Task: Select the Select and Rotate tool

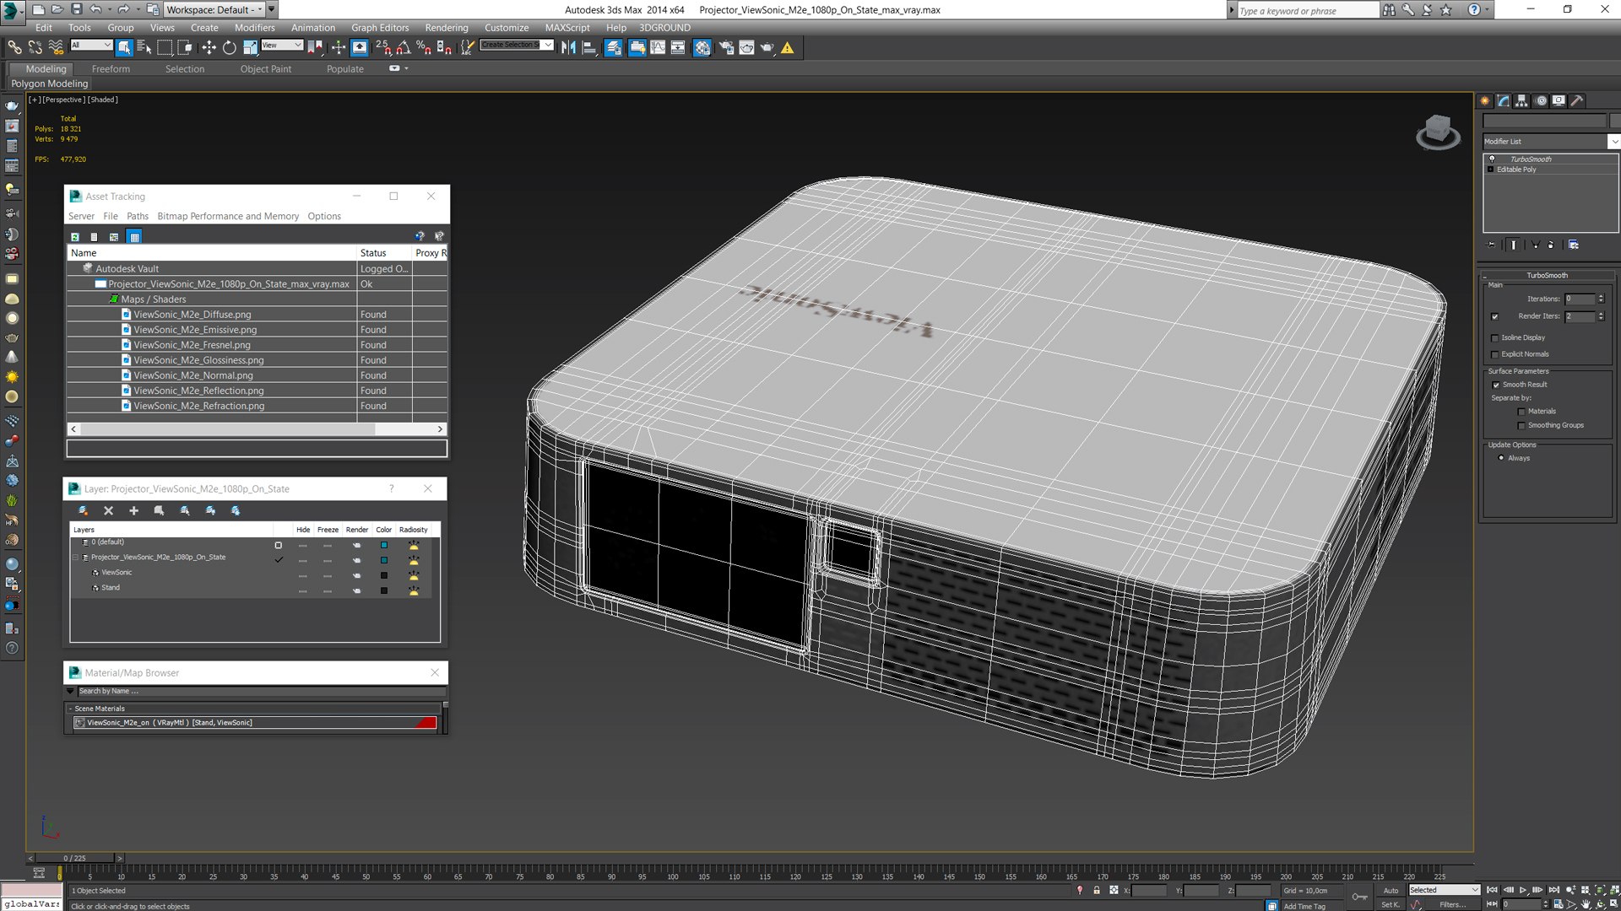Action: pyautogui.click(x=229, y=48)
